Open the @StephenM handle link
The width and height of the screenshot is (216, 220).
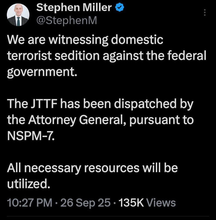pos(66,20)
